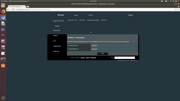Click the Apply button

[x=102, y=54]
